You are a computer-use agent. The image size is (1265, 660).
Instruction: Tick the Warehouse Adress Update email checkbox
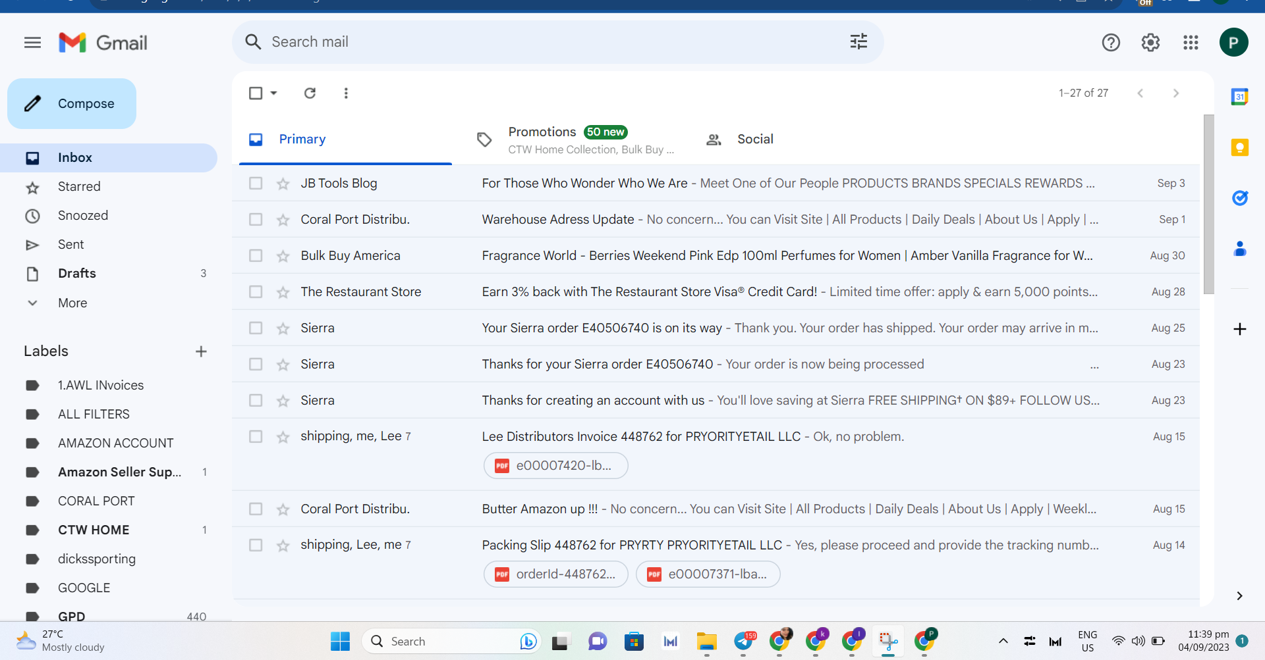pos(256,220)
